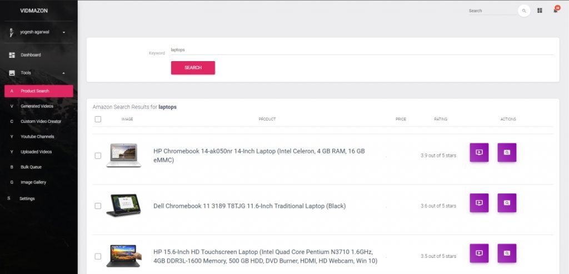The height and width of the screenshot is (274, 569).
Task: Open the notifications bell icon
Action: [x=555, y=11]
